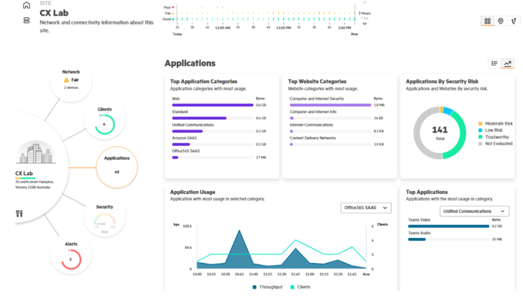Screen dimensions: 523x298
Task: Expand the time range chevron below 3 Hours
Action: 365,24
